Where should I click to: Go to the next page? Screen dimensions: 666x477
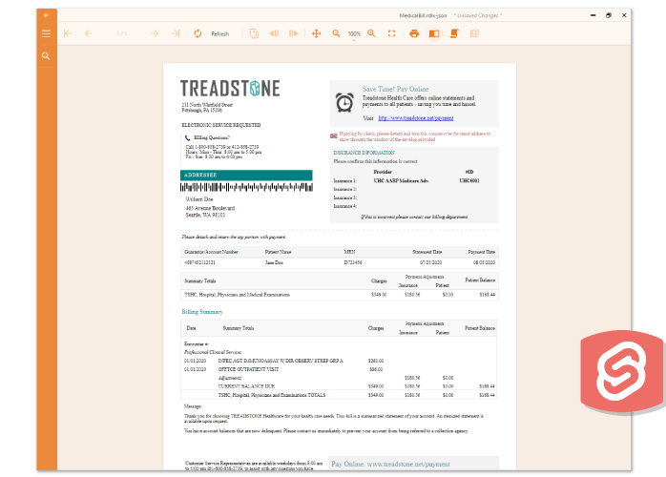tap(155, 33)
